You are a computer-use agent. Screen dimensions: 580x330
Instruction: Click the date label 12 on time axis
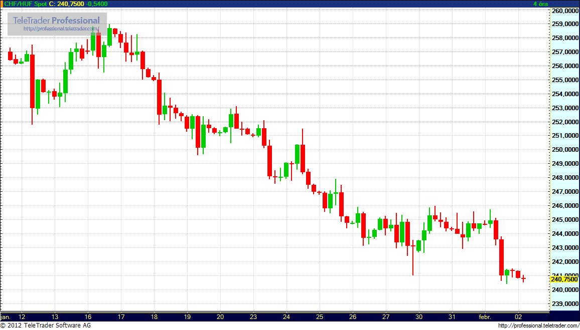click(x=22, y=317)
